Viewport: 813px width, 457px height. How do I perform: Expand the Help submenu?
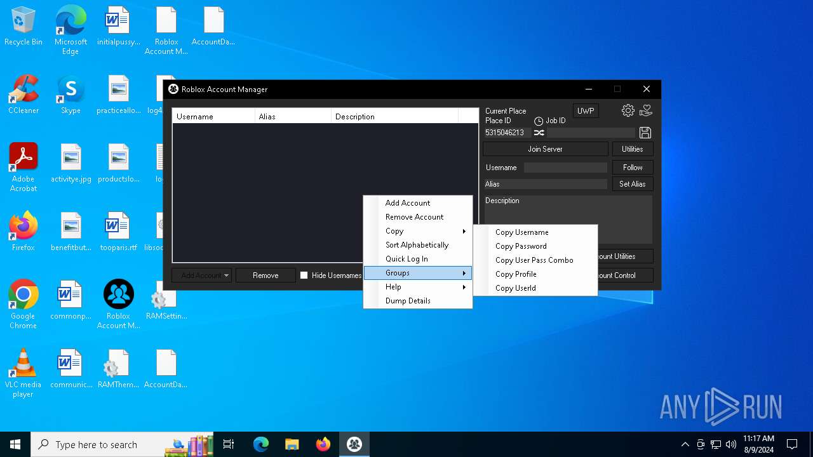(418, 287)
